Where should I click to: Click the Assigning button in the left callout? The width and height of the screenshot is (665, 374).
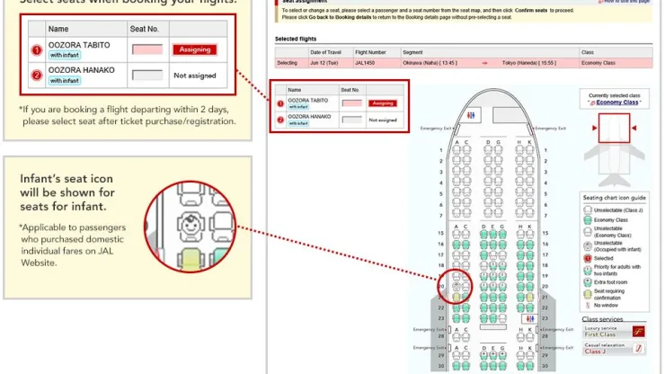pos(195,49)
